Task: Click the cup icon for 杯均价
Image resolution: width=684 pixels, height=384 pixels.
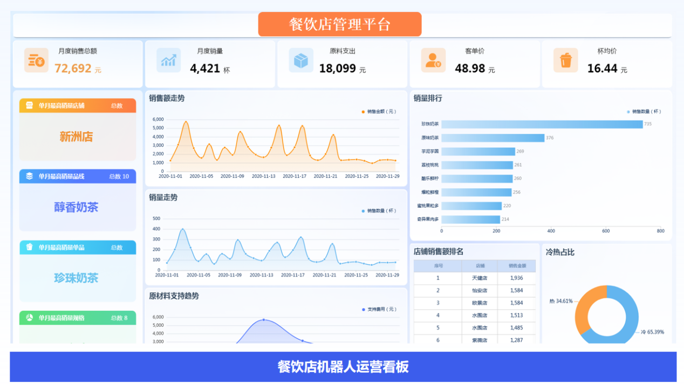Action: pos(565,60)
